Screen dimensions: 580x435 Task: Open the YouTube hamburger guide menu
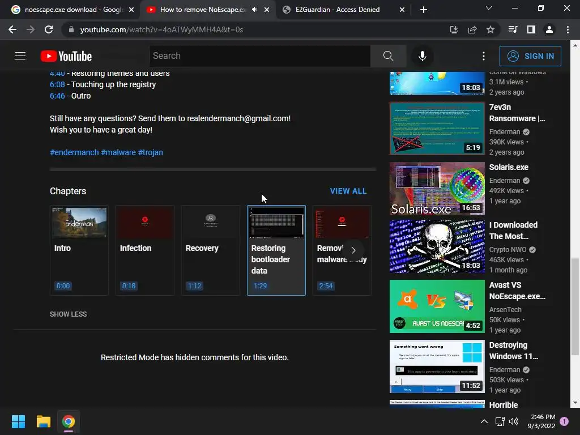tap(20, 56)
